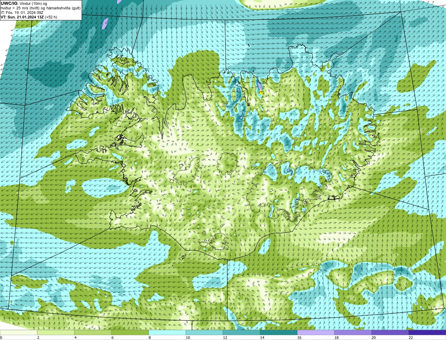
Task: Click the '6' tick label on color scale
Action: point(112,338)
